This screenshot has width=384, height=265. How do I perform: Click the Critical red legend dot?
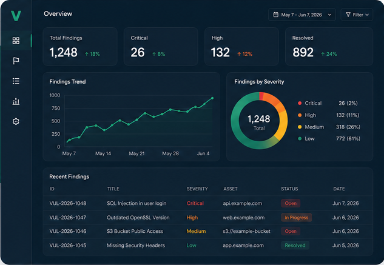[300, 103]
